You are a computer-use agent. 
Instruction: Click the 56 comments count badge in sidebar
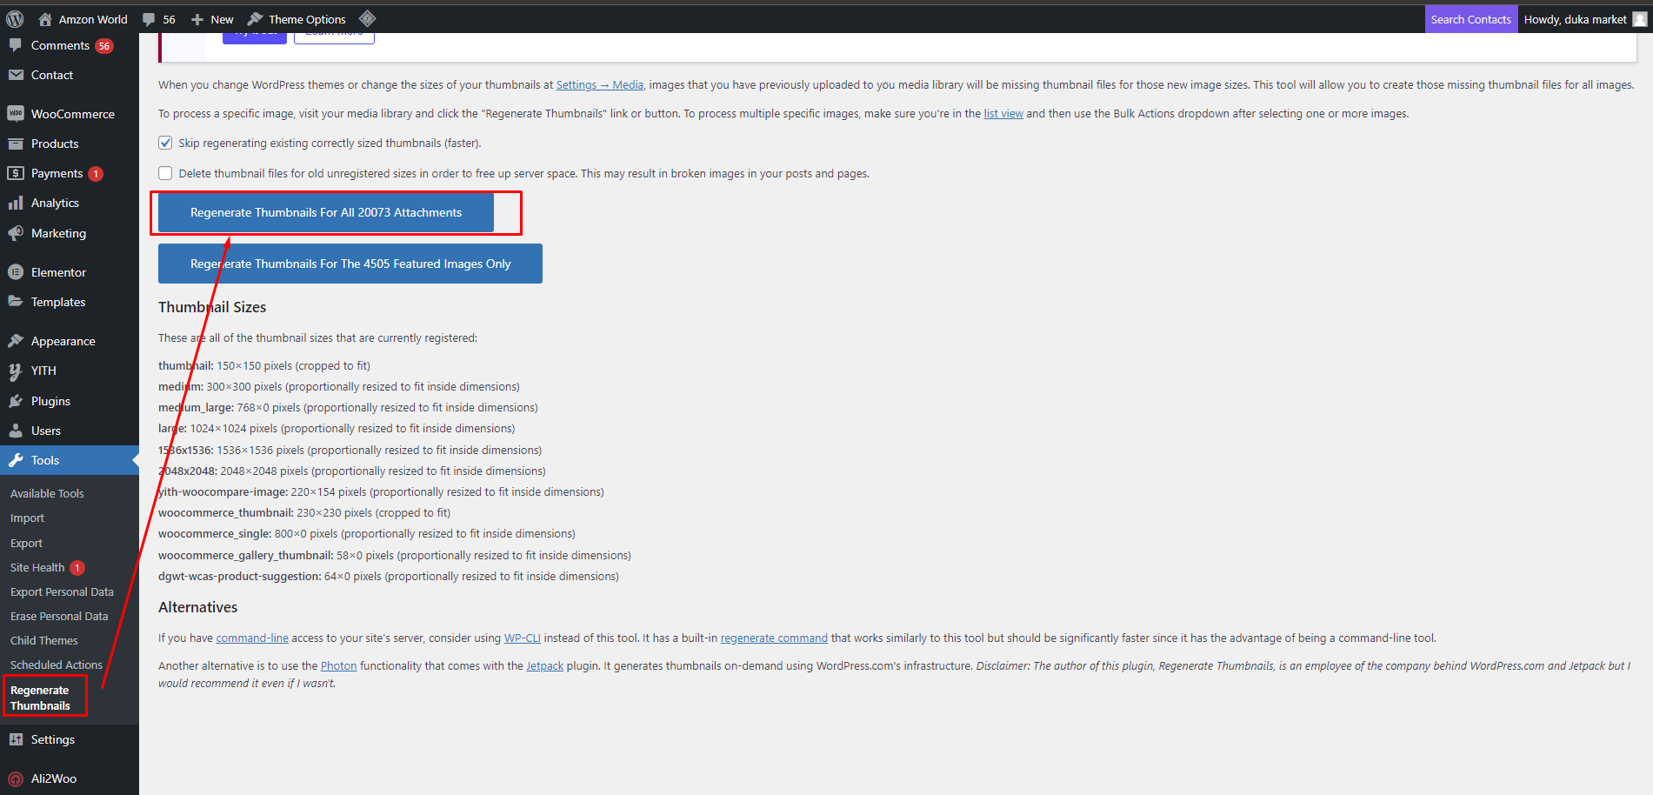coord(104,46)
